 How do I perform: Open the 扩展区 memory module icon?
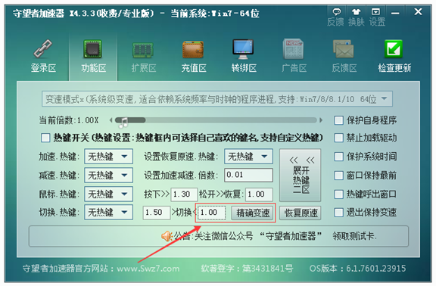[x=142, y=50]
